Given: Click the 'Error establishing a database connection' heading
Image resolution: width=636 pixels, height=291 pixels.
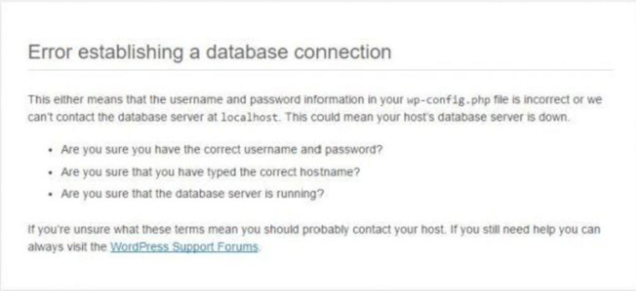Looking at the screenshot, I should (210, 52).
